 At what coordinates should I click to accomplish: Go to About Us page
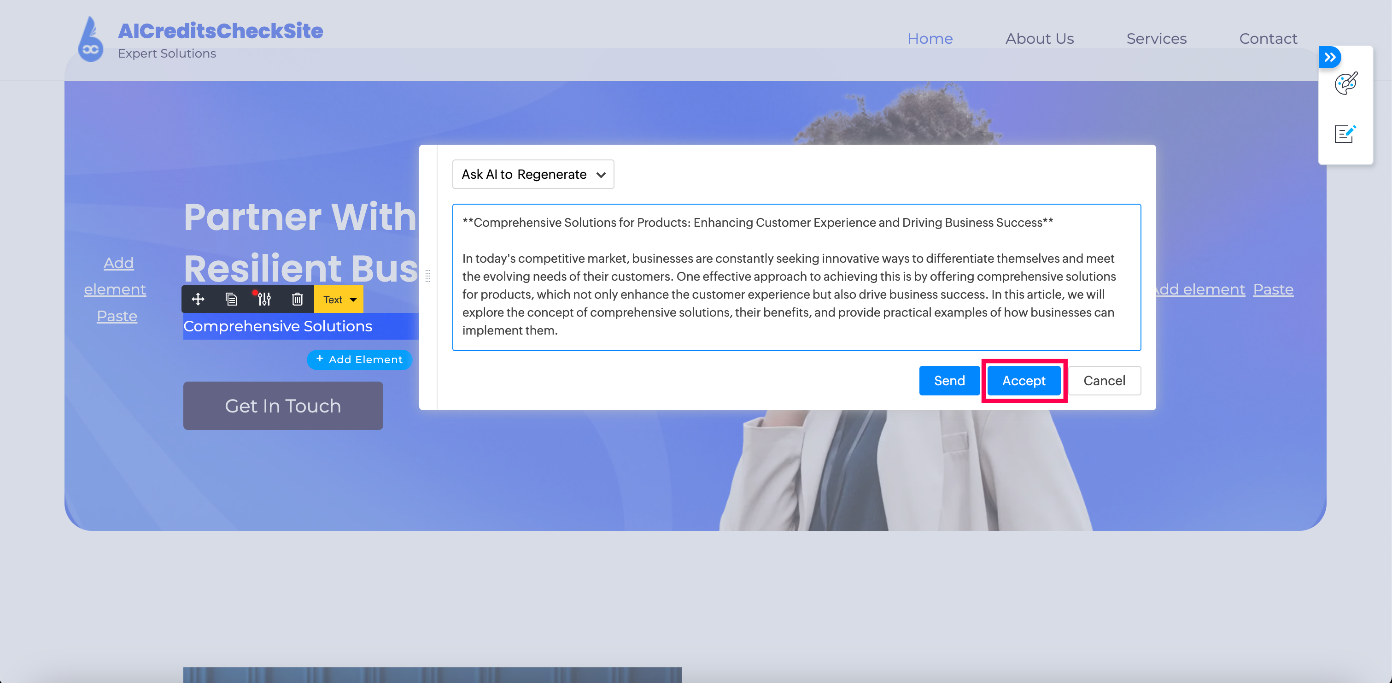point(1039,38)
